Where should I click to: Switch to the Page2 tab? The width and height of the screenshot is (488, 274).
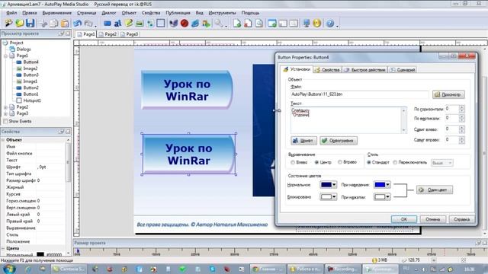tap(108, 34)
